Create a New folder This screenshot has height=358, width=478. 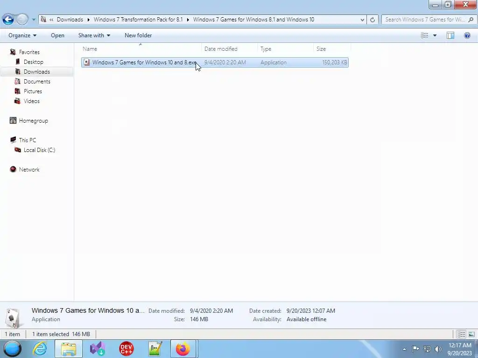click(138, 35)
